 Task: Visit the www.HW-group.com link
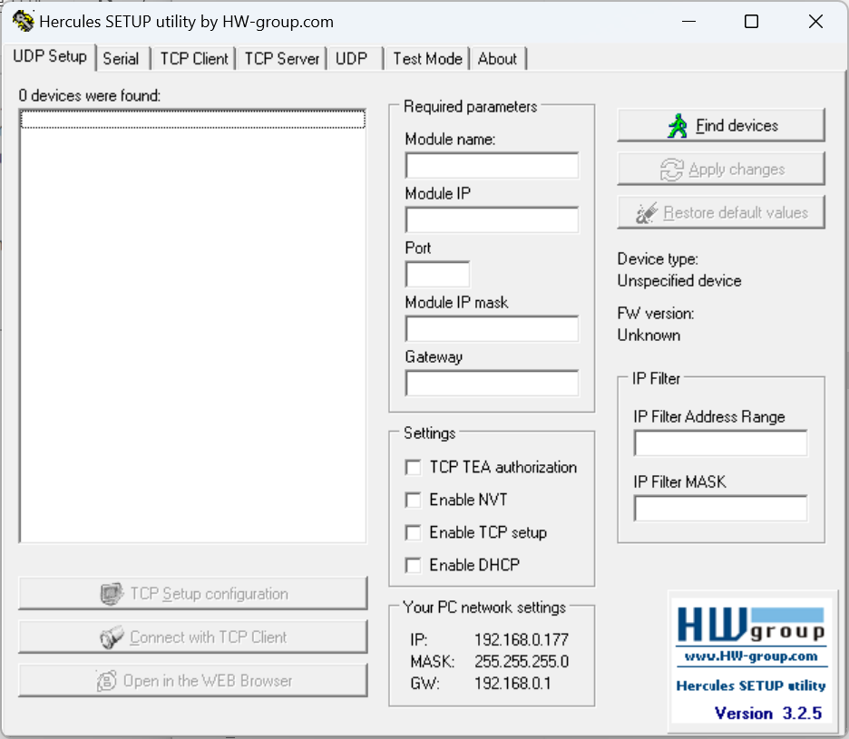coord(751,656)
